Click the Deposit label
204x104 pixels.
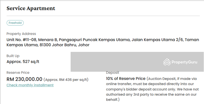(112, 73)
